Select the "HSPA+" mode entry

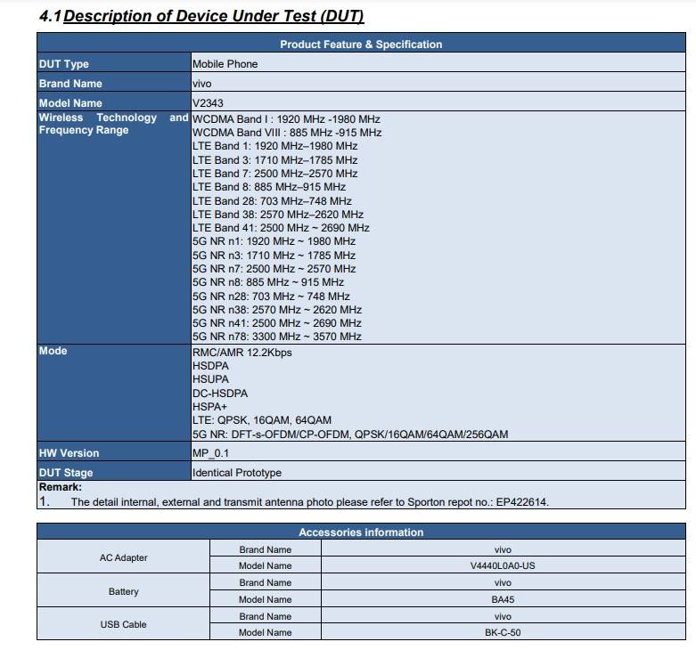click(x=209, y=407)
